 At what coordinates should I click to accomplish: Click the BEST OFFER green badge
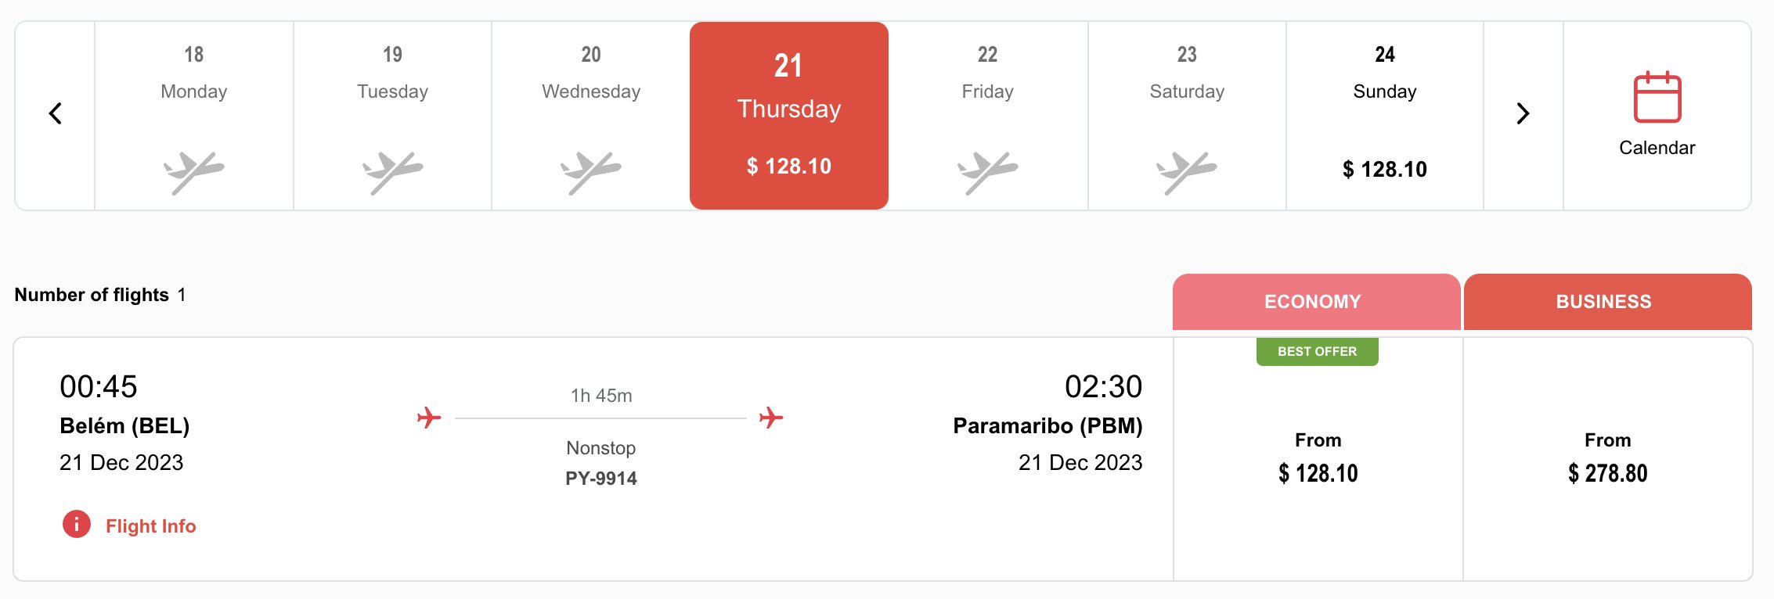click(1318, 352)
